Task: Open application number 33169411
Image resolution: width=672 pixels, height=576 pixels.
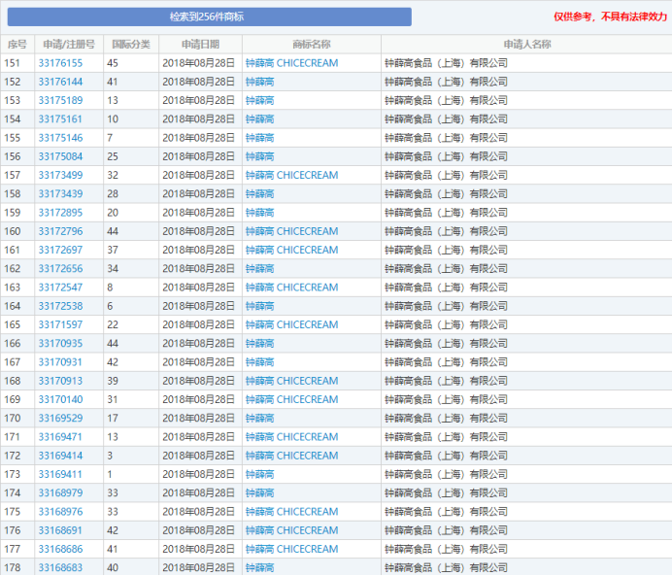Action: click(x=60, y=474)
